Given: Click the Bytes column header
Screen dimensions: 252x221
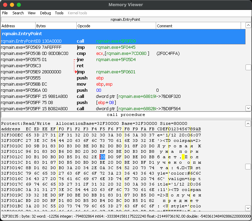Looking at the screenshot, I should (56, 26).
